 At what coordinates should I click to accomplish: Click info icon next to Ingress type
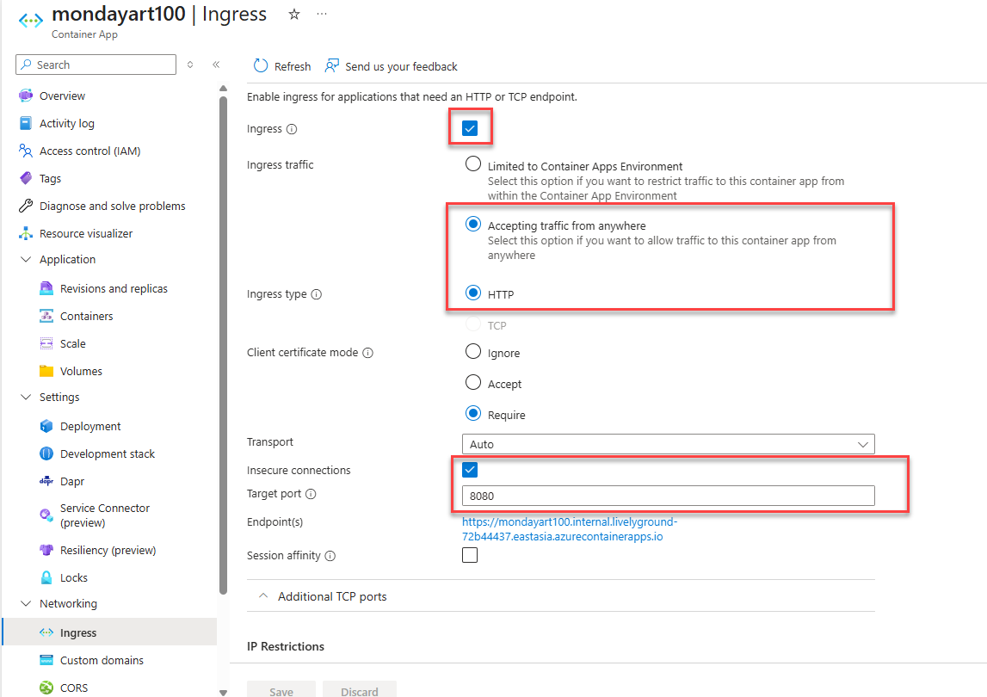317,294
